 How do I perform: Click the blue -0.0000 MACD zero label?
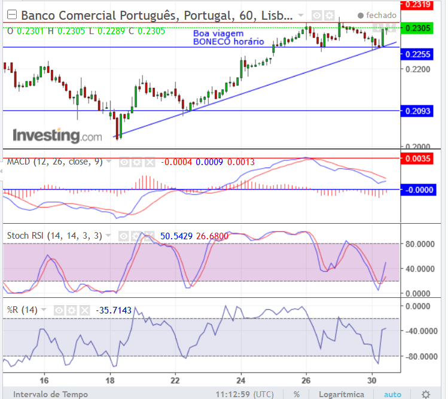tap(418, 190)
